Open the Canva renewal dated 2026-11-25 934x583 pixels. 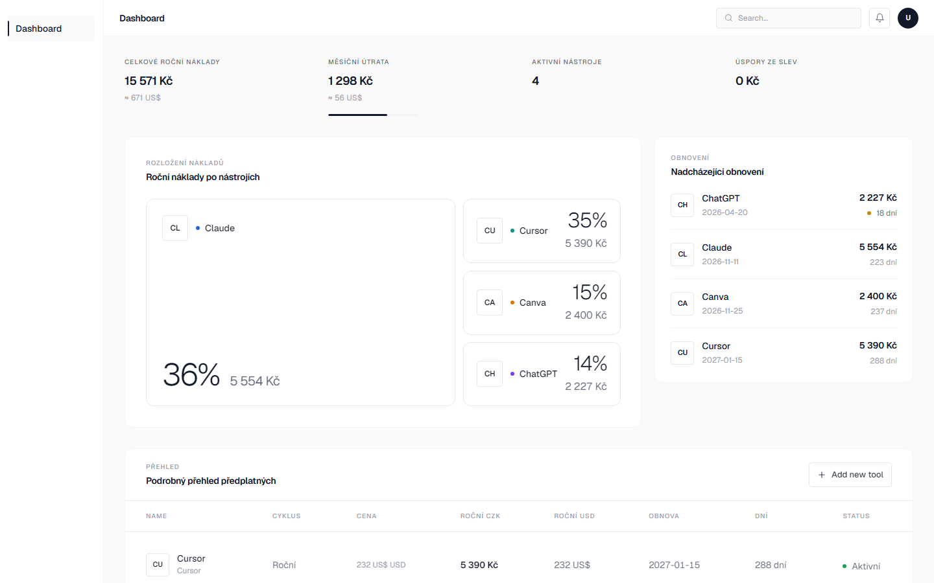click(784, 303)
